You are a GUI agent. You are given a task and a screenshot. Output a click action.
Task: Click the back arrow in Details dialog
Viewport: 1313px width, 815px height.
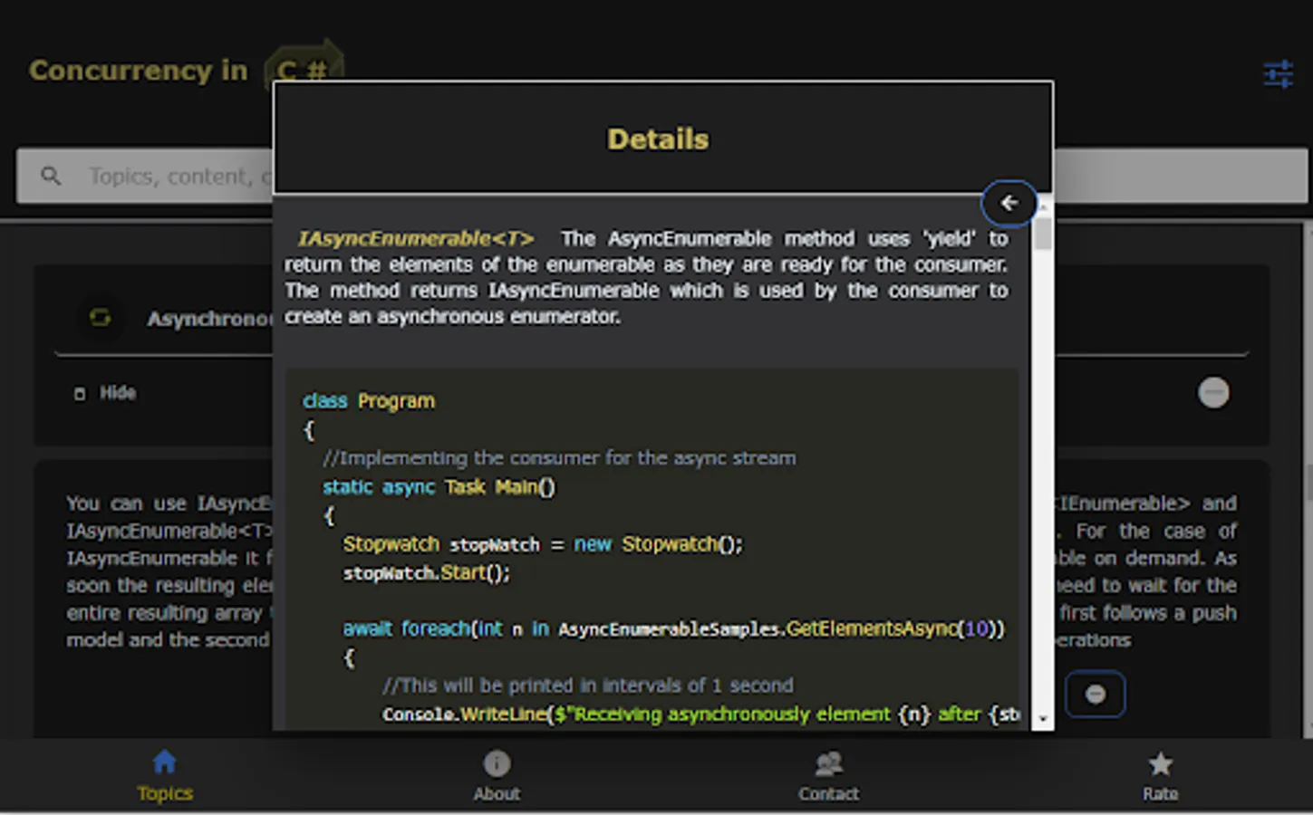tap(1009, 203)
